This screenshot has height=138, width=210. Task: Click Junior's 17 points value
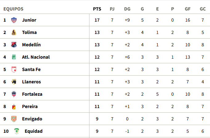pyautogui.click(x=97, y=20)
